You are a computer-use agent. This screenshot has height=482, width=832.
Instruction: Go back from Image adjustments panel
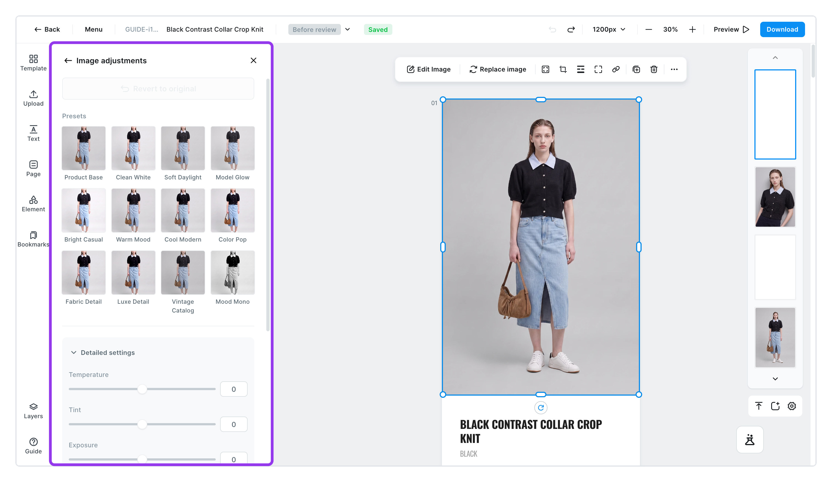(x=68, y=61)
